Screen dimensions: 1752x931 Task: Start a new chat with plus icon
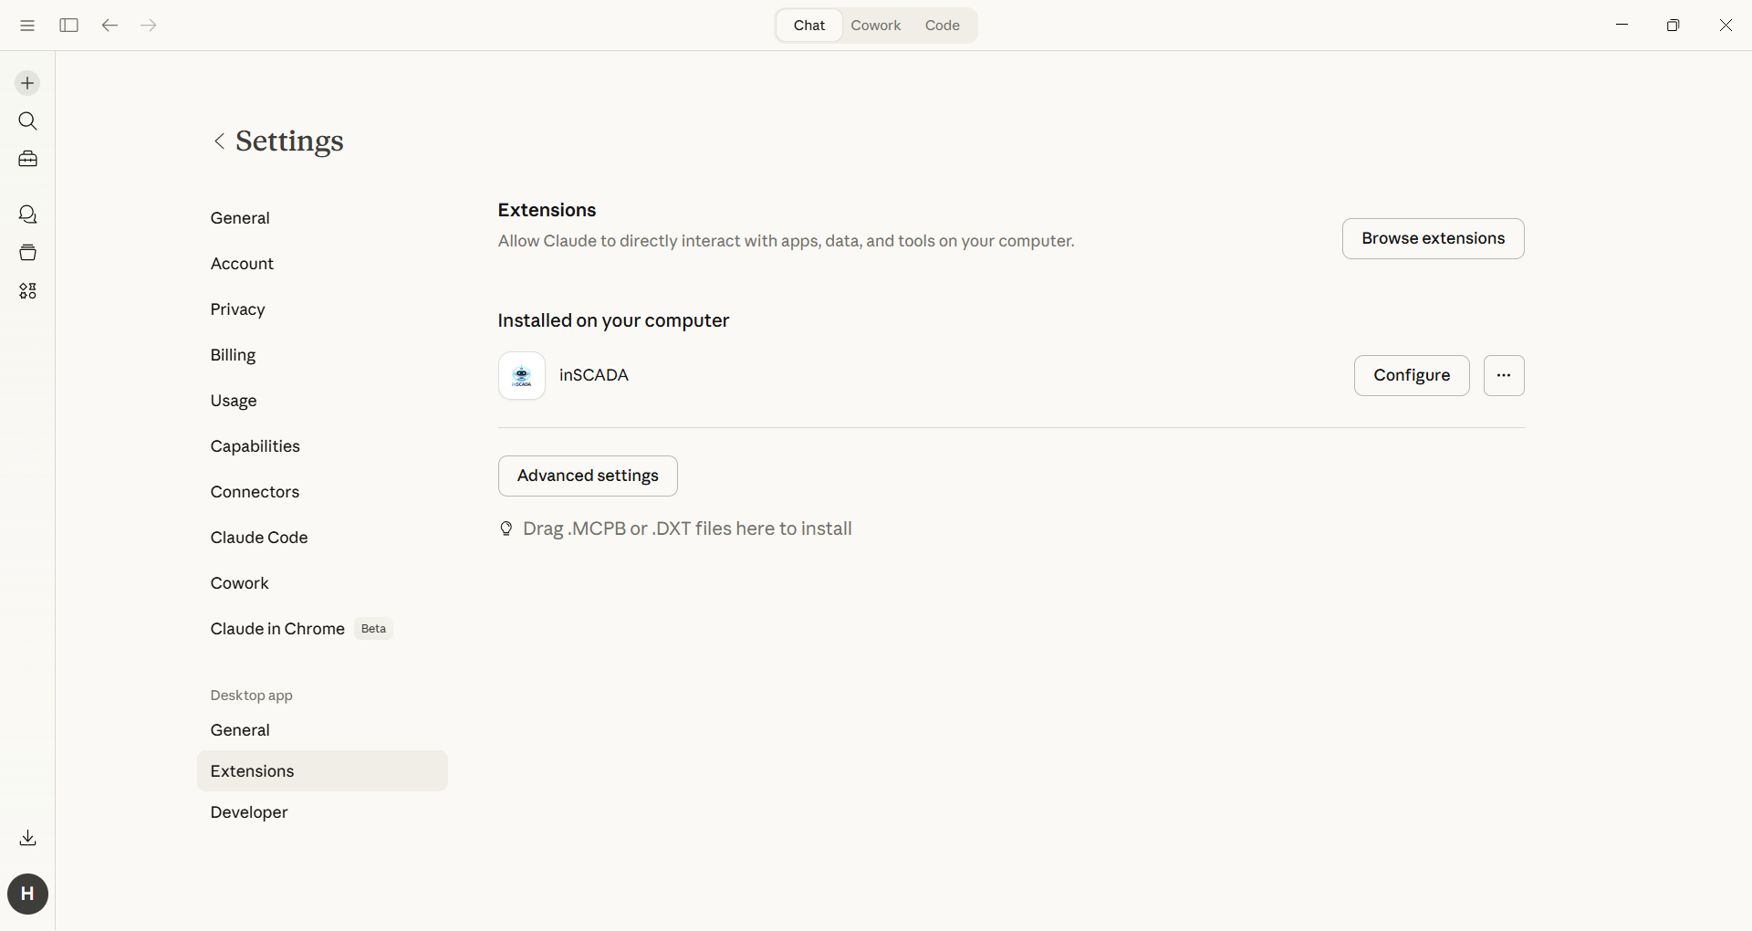click(27, 83)
